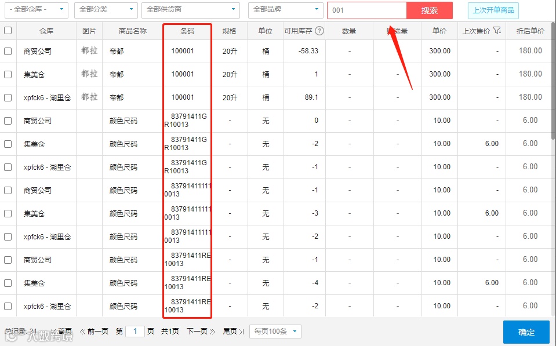Click the 89.1 stock value
The image size is (556, 346).
pyautogui.click(x=311, y=97)
